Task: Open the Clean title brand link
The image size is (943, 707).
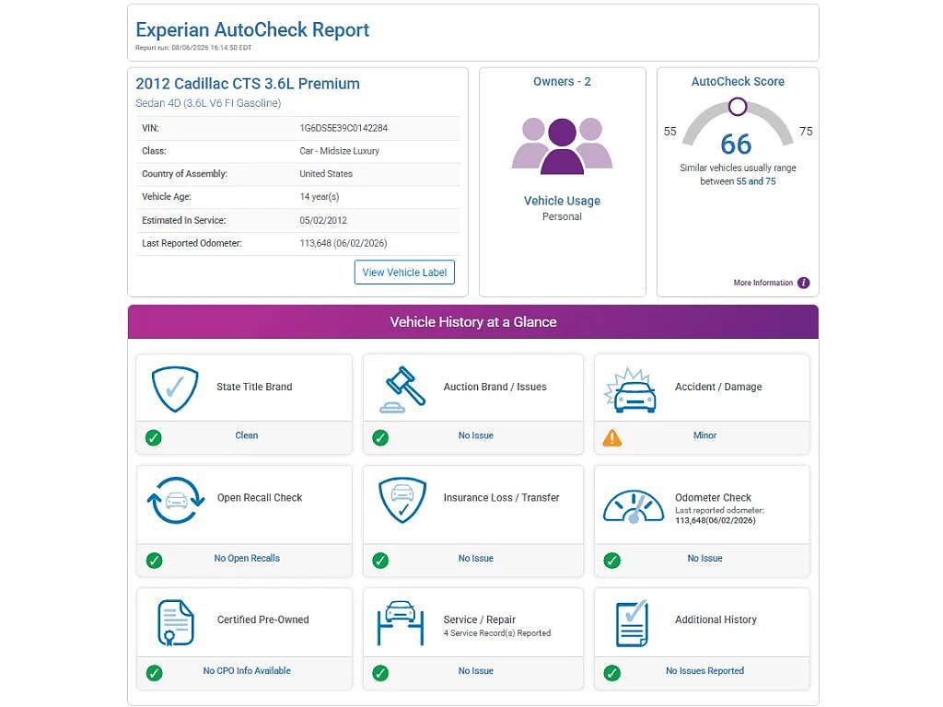Action: pos(247,435)
